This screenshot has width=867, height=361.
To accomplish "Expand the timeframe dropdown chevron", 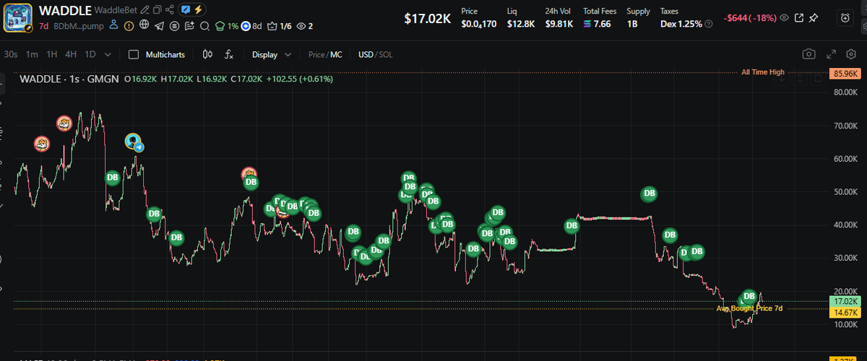I will click(x=108, y=54).
